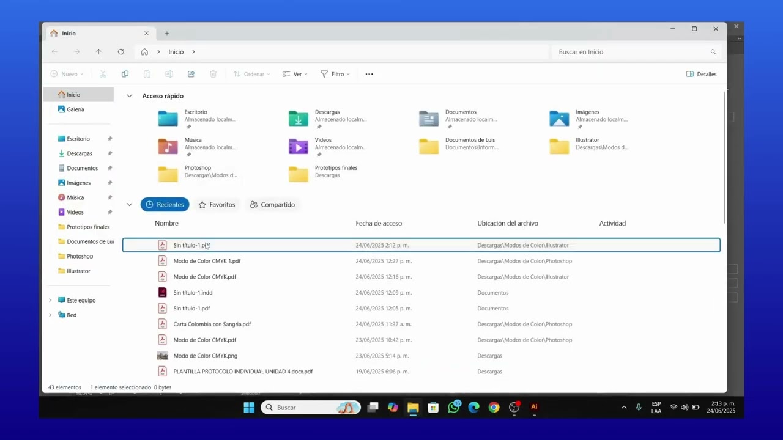
Task: Collapse the Acceso rápido section
Action: [129, 96]
